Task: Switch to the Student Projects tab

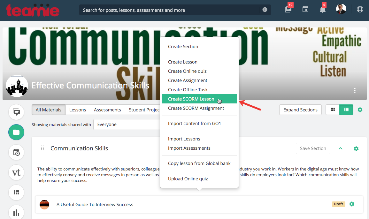Action: tap(142, 110)
